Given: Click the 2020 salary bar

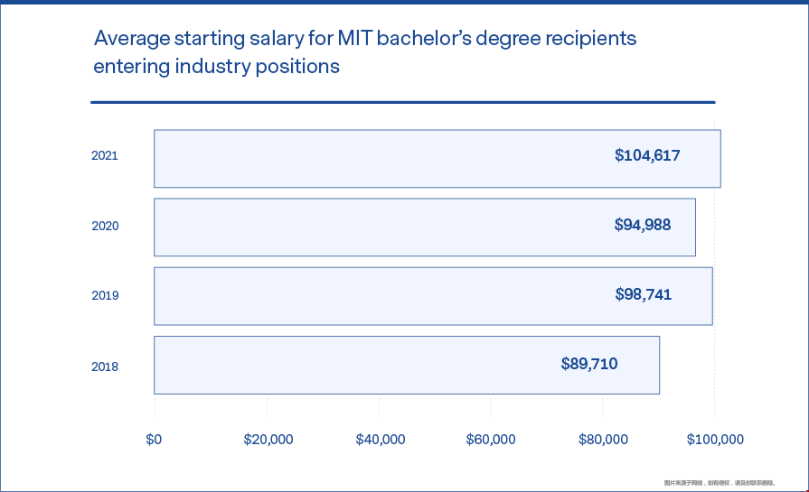Looking at the screenshot, I should point(425,227).
